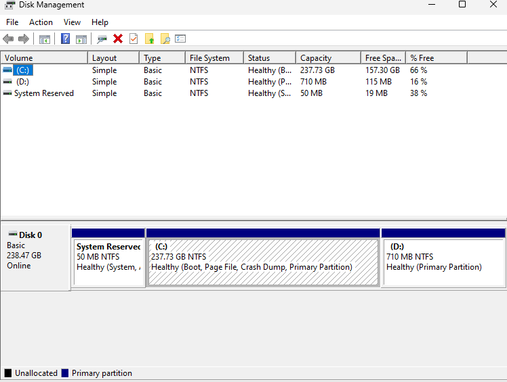507x382 pixels.
Task: Sort by the % Free column header
Action: pos(437,58)
